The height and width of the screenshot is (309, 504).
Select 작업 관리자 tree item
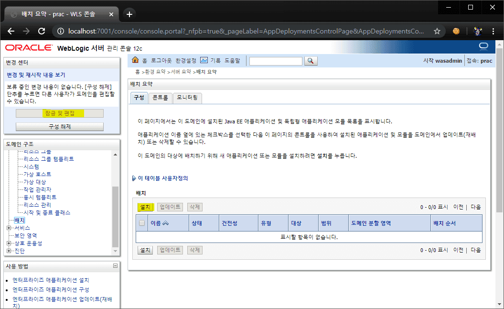point(37,189)
